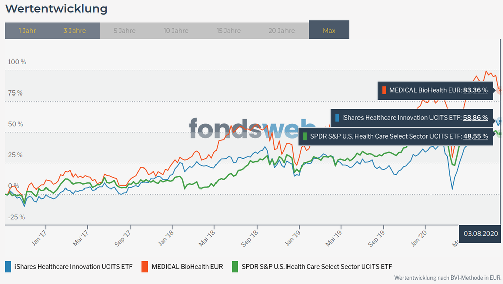Click green data point marker at line end

click(499, 133)
